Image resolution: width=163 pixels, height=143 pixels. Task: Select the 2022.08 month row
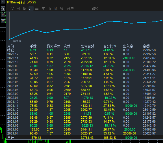[x=82, y=70]
